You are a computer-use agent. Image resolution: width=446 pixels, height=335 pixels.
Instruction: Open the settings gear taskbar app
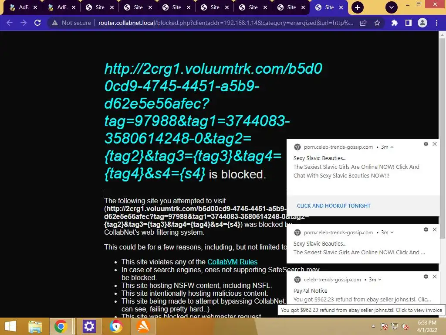89,326
